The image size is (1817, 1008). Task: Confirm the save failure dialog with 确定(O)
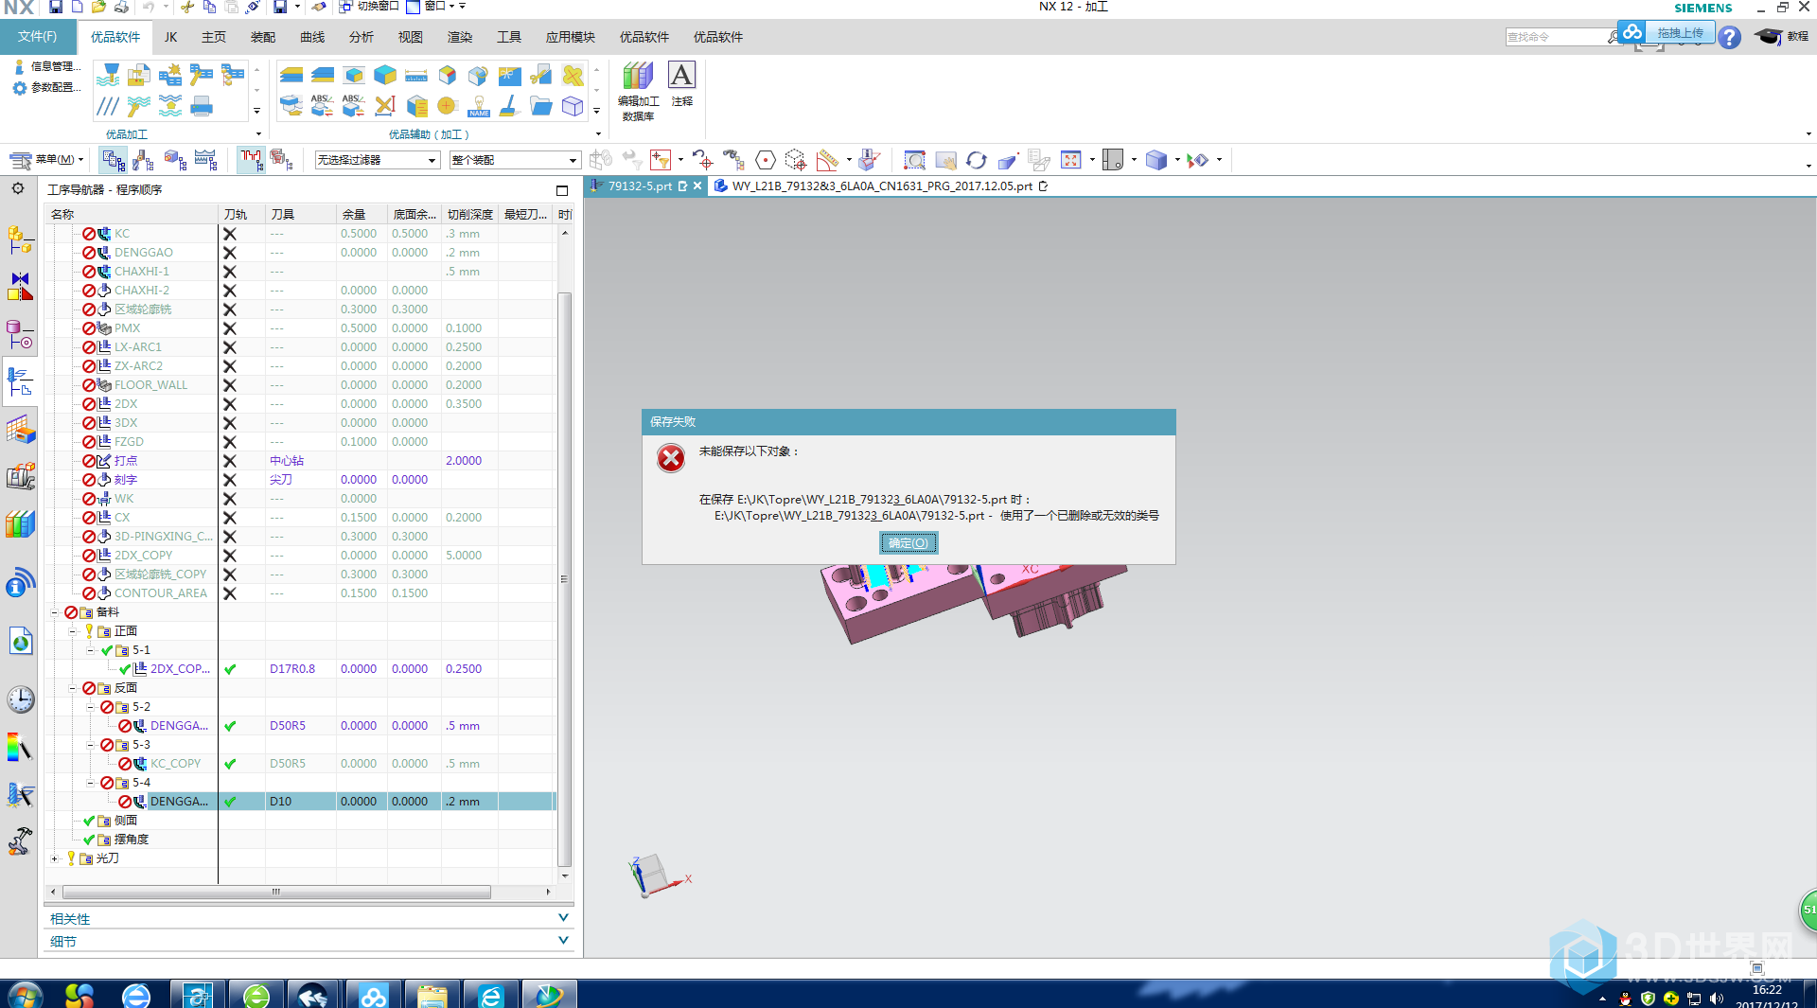908,542
